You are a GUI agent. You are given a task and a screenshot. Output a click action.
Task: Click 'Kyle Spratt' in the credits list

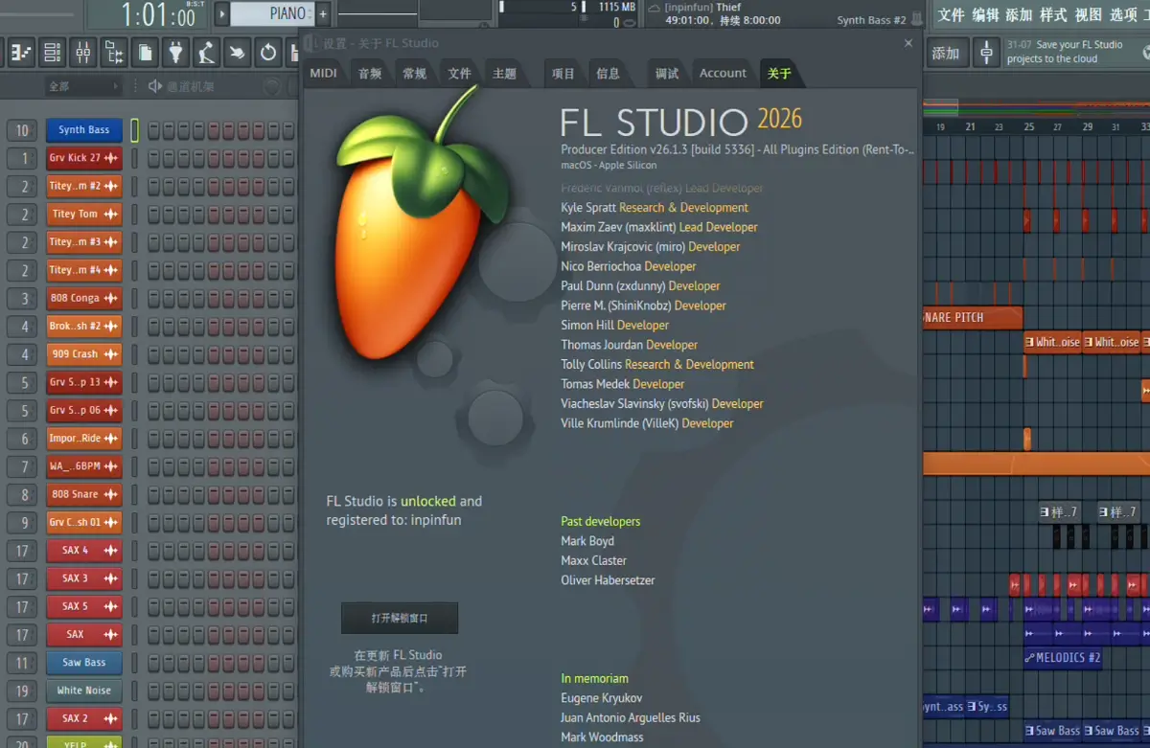point(588,208)
